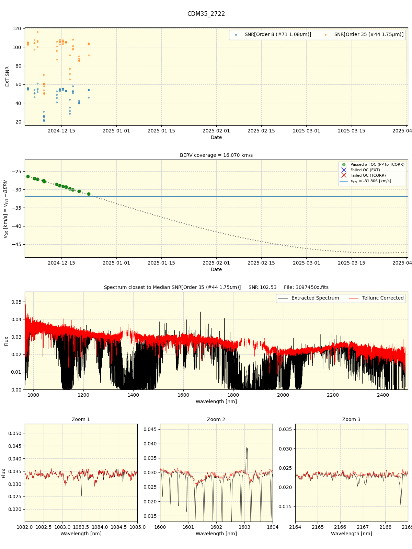
Task: Click the Zoom 1 panel title
Action: click(x=81, y=419)
